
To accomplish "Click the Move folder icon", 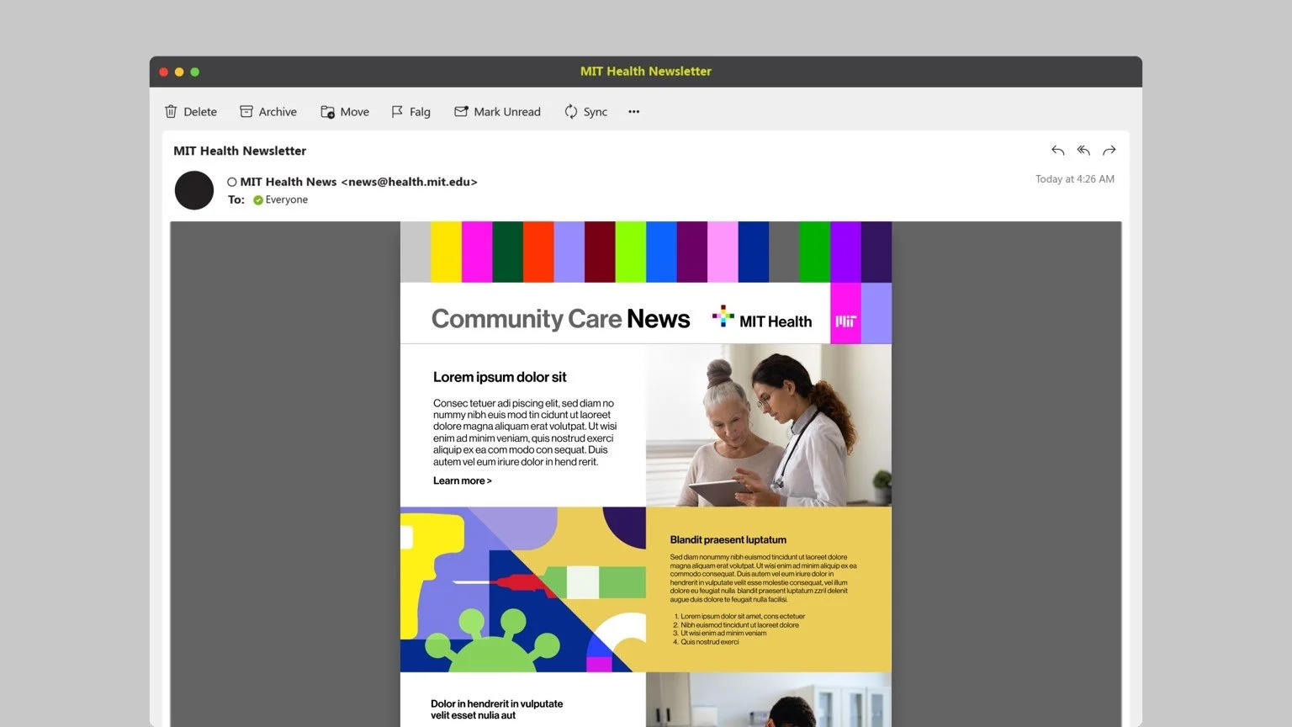I will coord(328,111).
